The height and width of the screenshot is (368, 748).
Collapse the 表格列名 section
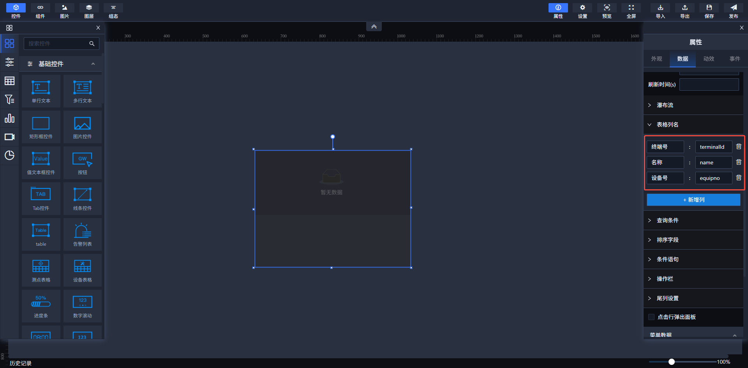pos(667,125)
